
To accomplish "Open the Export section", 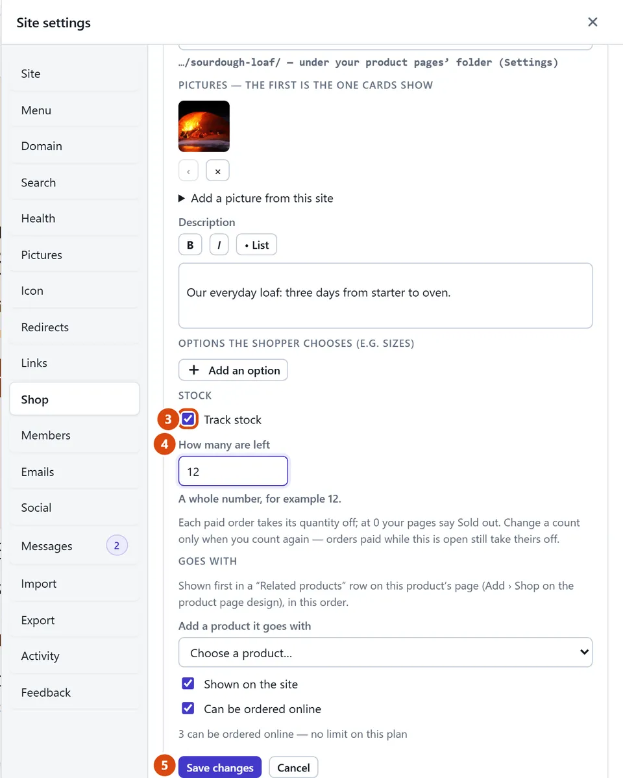I will (75, 620).
